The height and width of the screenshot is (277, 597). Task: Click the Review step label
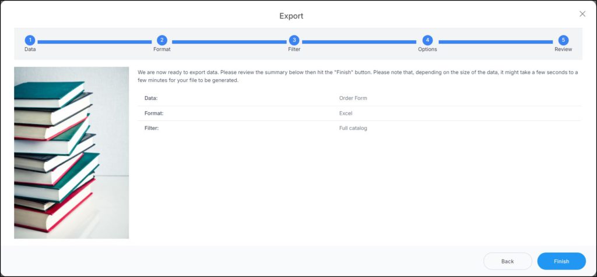coord(563,49)
